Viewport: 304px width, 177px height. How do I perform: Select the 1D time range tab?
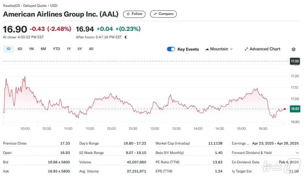click(8, 49)
